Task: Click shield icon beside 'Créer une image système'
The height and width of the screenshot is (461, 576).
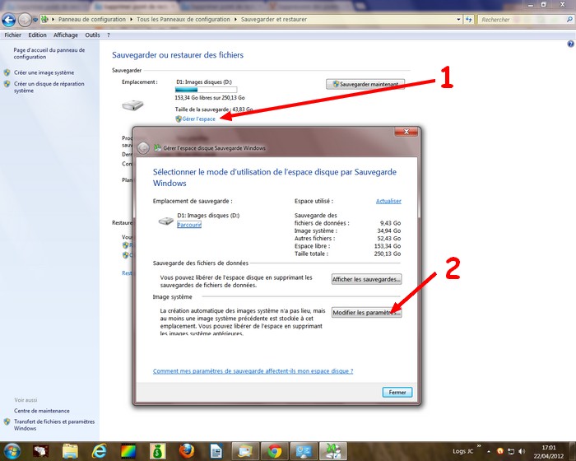Action: (x=7, y=72)
